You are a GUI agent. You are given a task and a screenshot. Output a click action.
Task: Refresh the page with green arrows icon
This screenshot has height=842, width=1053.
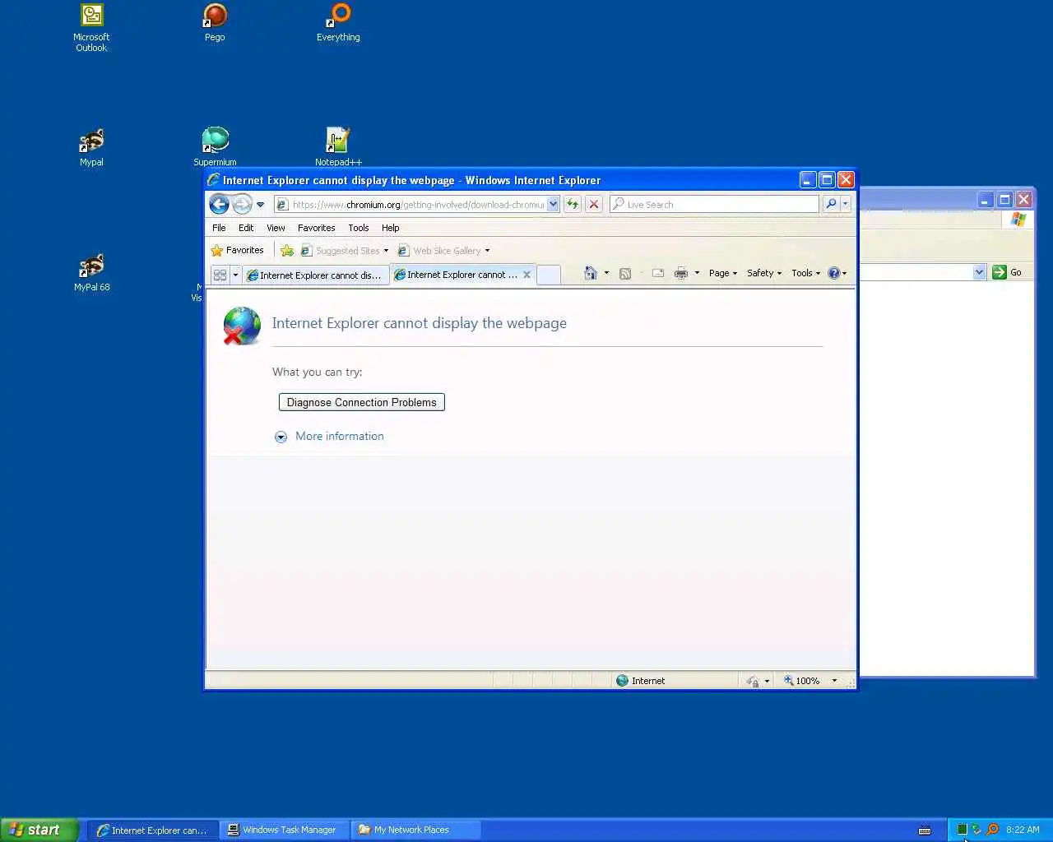[573, 204]
